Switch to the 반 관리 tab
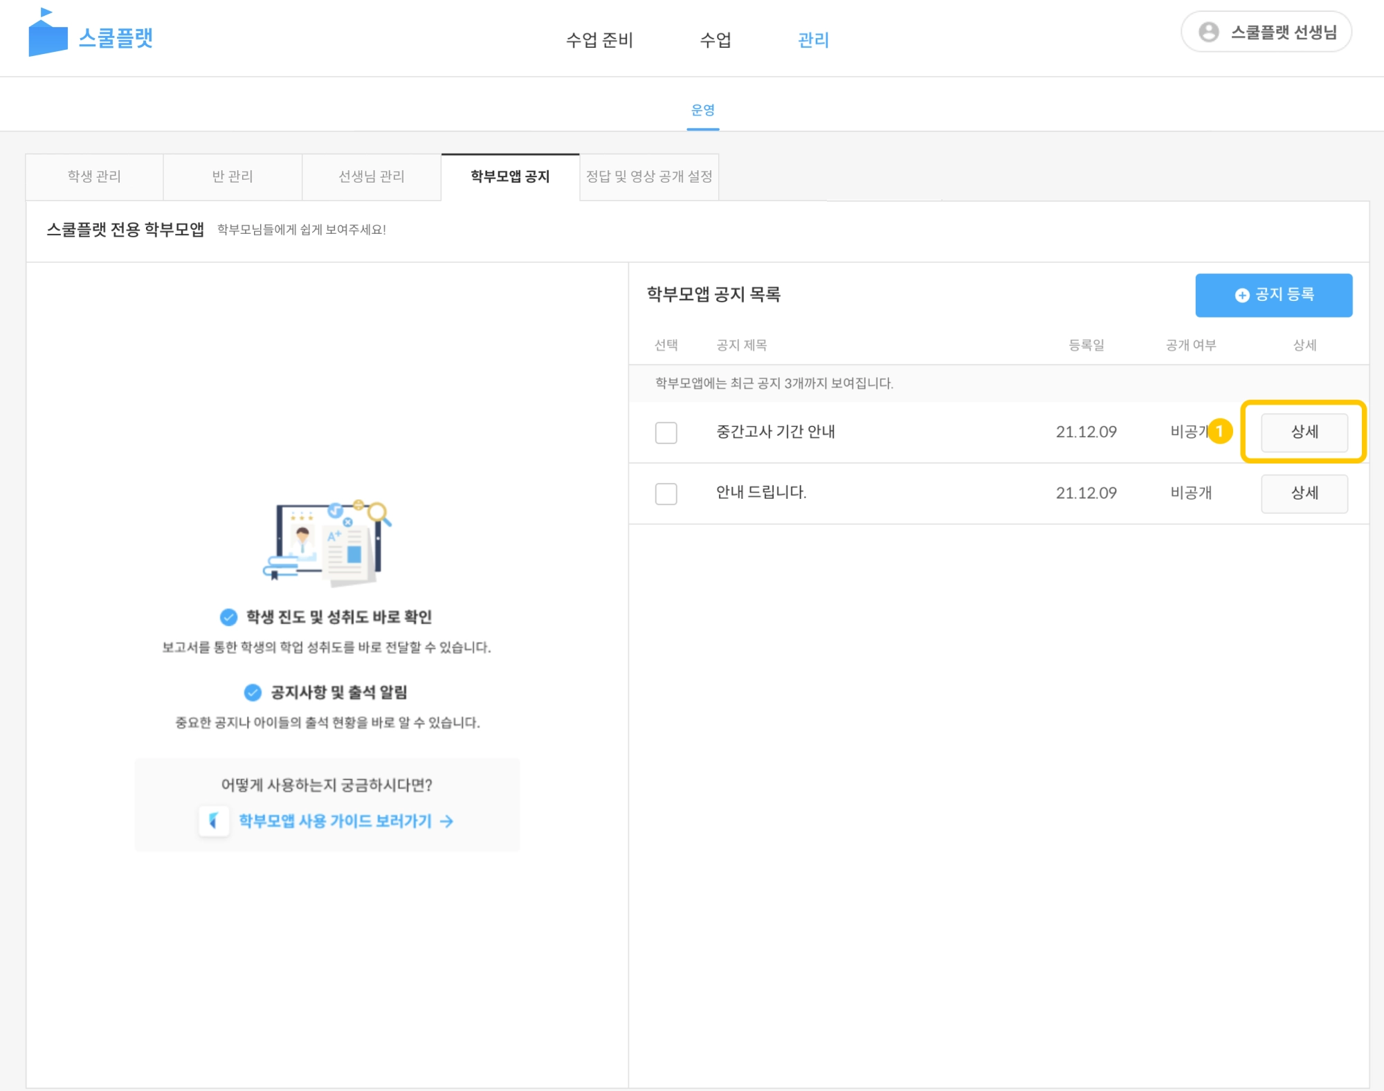Viewport: 1384px width, 1091px height. (233, 176)
